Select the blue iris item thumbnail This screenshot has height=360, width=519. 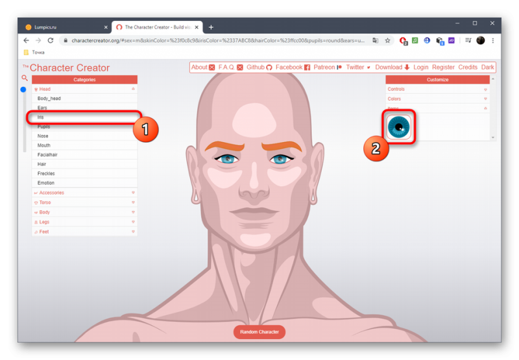point(398,127)
